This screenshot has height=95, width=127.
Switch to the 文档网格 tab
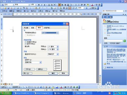(47, 28)
